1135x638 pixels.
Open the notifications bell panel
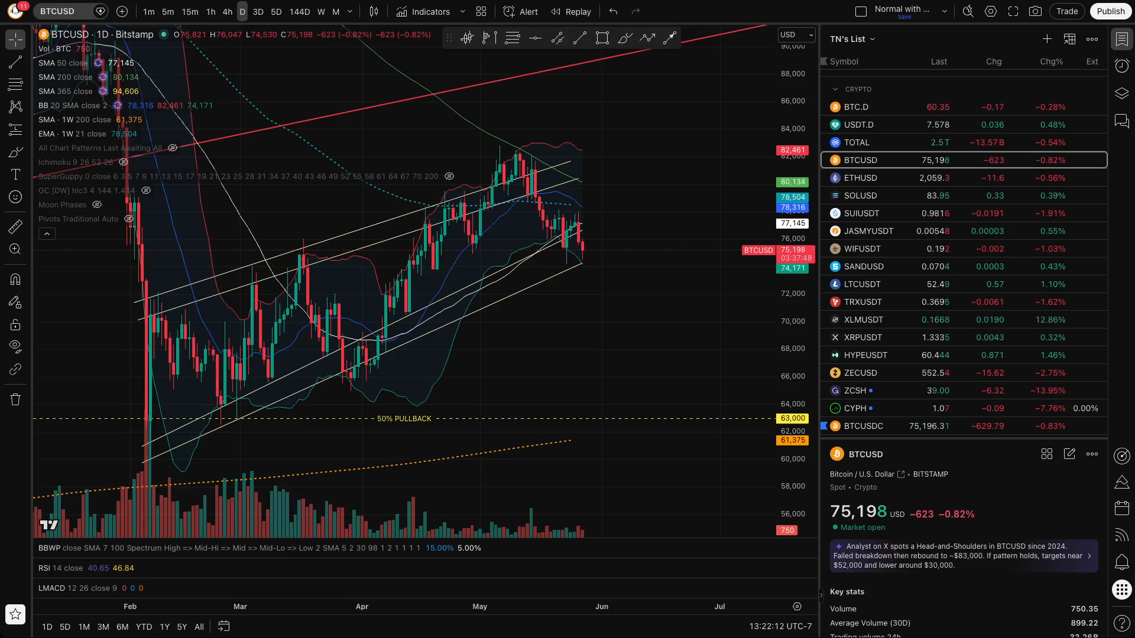pyautogui.click(x=1121, y=562)
